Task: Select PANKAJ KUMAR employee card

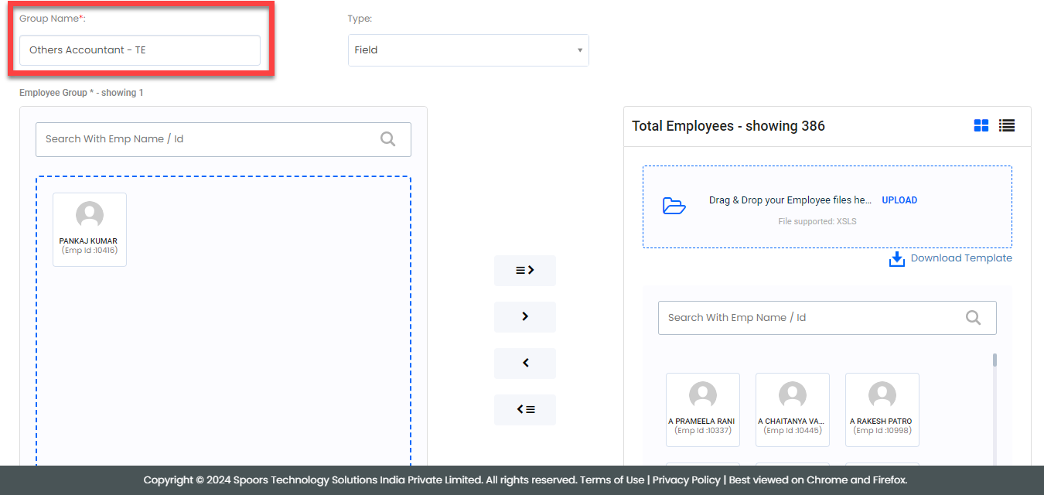Action: pos(90,230)
